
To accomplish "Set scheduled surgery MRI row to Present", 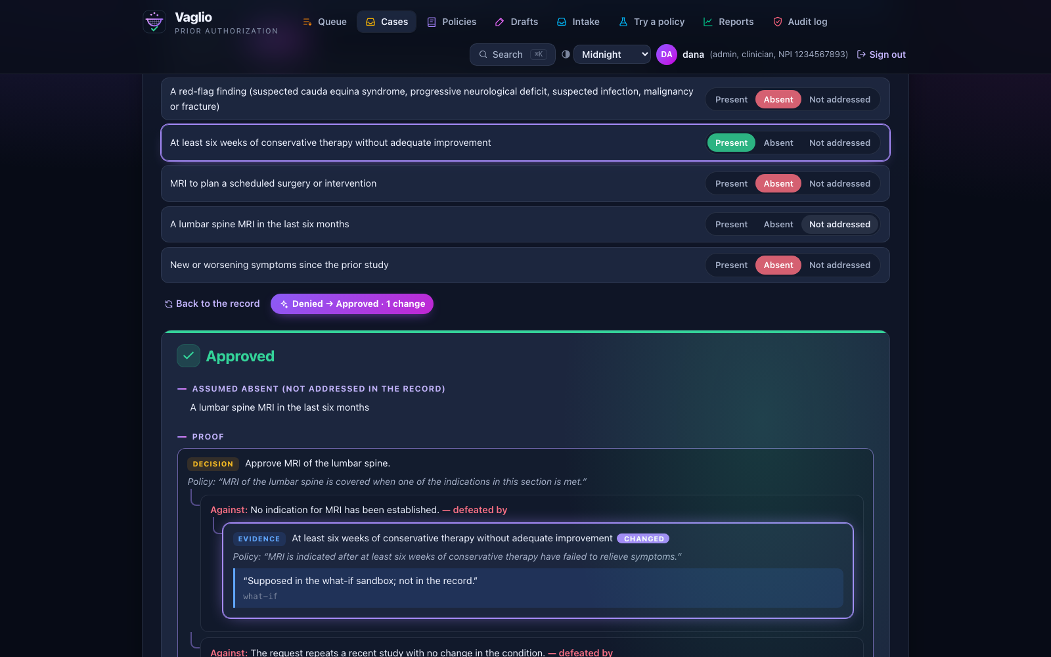I will click(x=731, y=183).
